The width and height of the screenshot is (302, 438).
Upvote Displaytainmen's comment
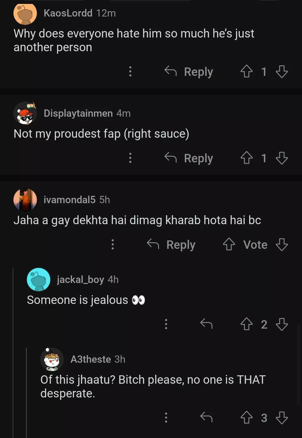[x=246, y=158]
